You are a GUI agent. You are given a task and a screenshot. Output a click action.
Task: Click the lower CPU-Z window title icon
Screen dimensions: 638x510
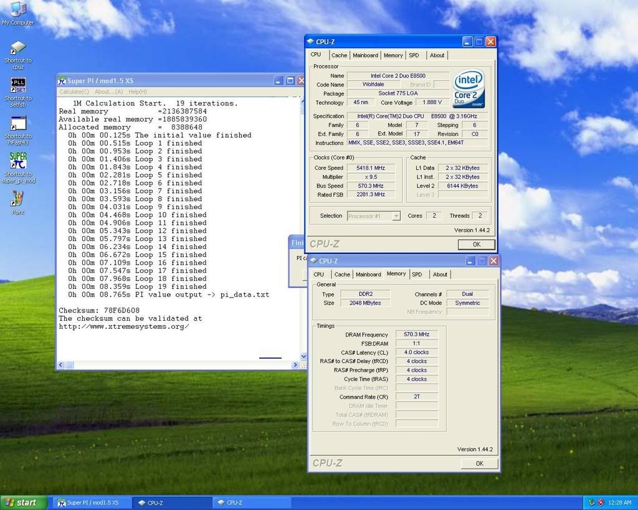[314, 261]
